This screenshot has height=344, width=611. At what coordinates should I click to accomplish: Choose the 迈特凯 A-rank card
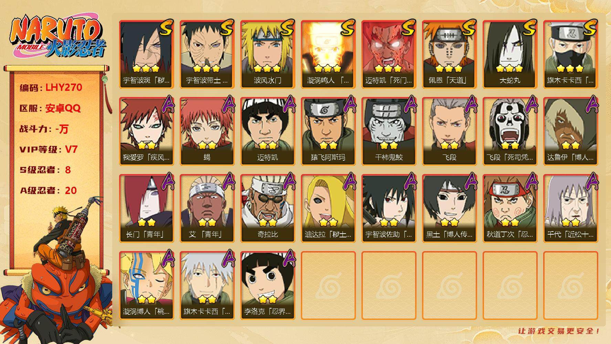point(267,131)
